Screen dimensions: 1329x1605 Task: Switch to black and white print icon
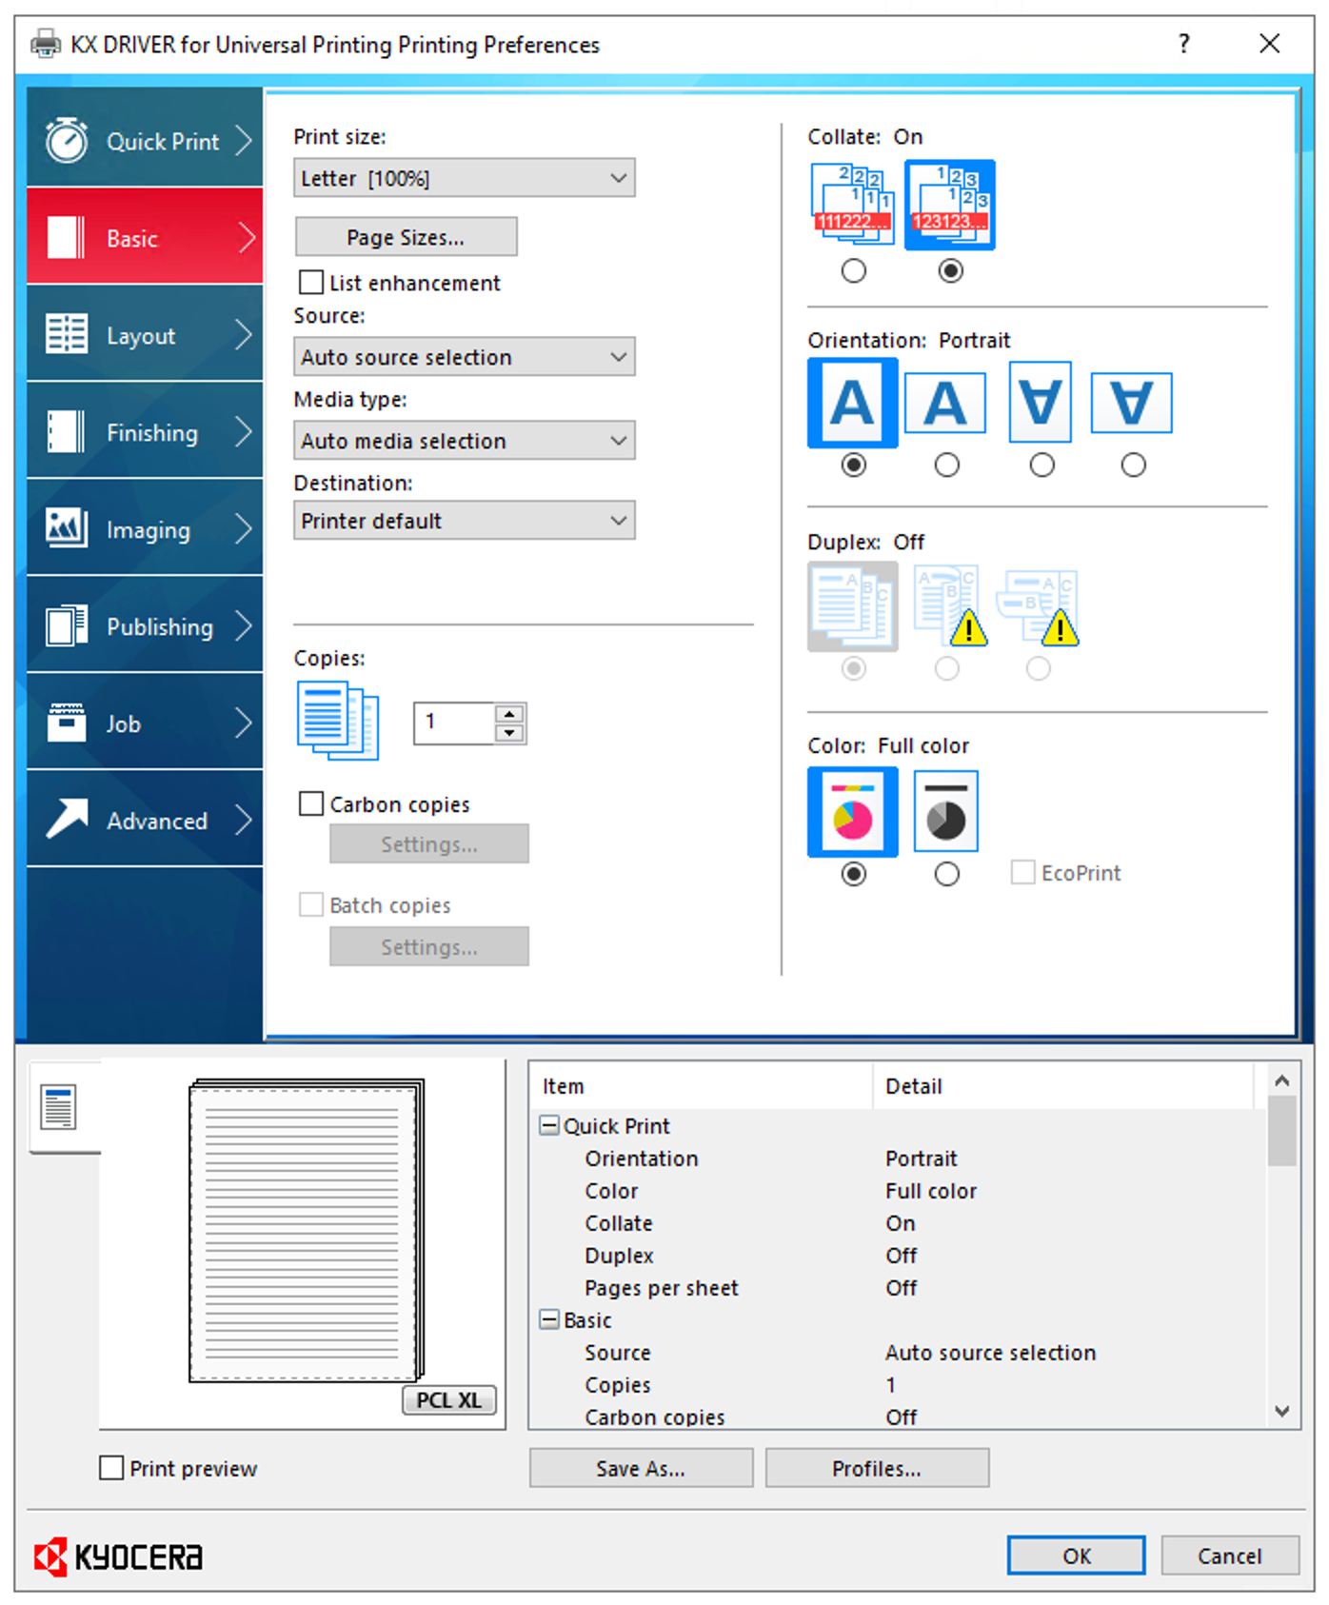945,812
